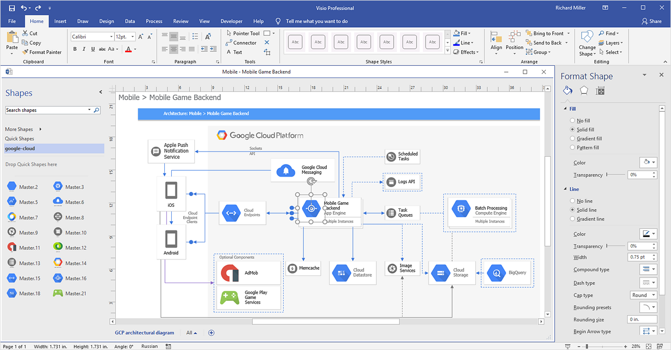Select No line radio button

coord(573,201)
